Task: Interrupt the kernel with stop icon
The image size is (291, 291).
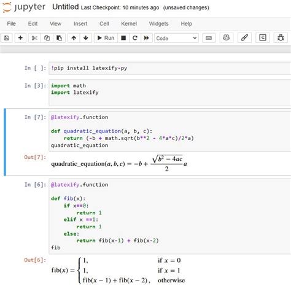Action: coord(123,38)
